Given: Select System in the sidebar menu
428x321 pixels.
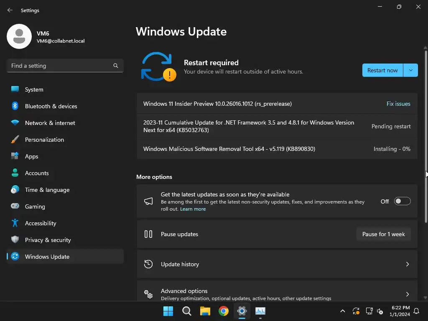Looking at the screenshot, I should (65, 89).
